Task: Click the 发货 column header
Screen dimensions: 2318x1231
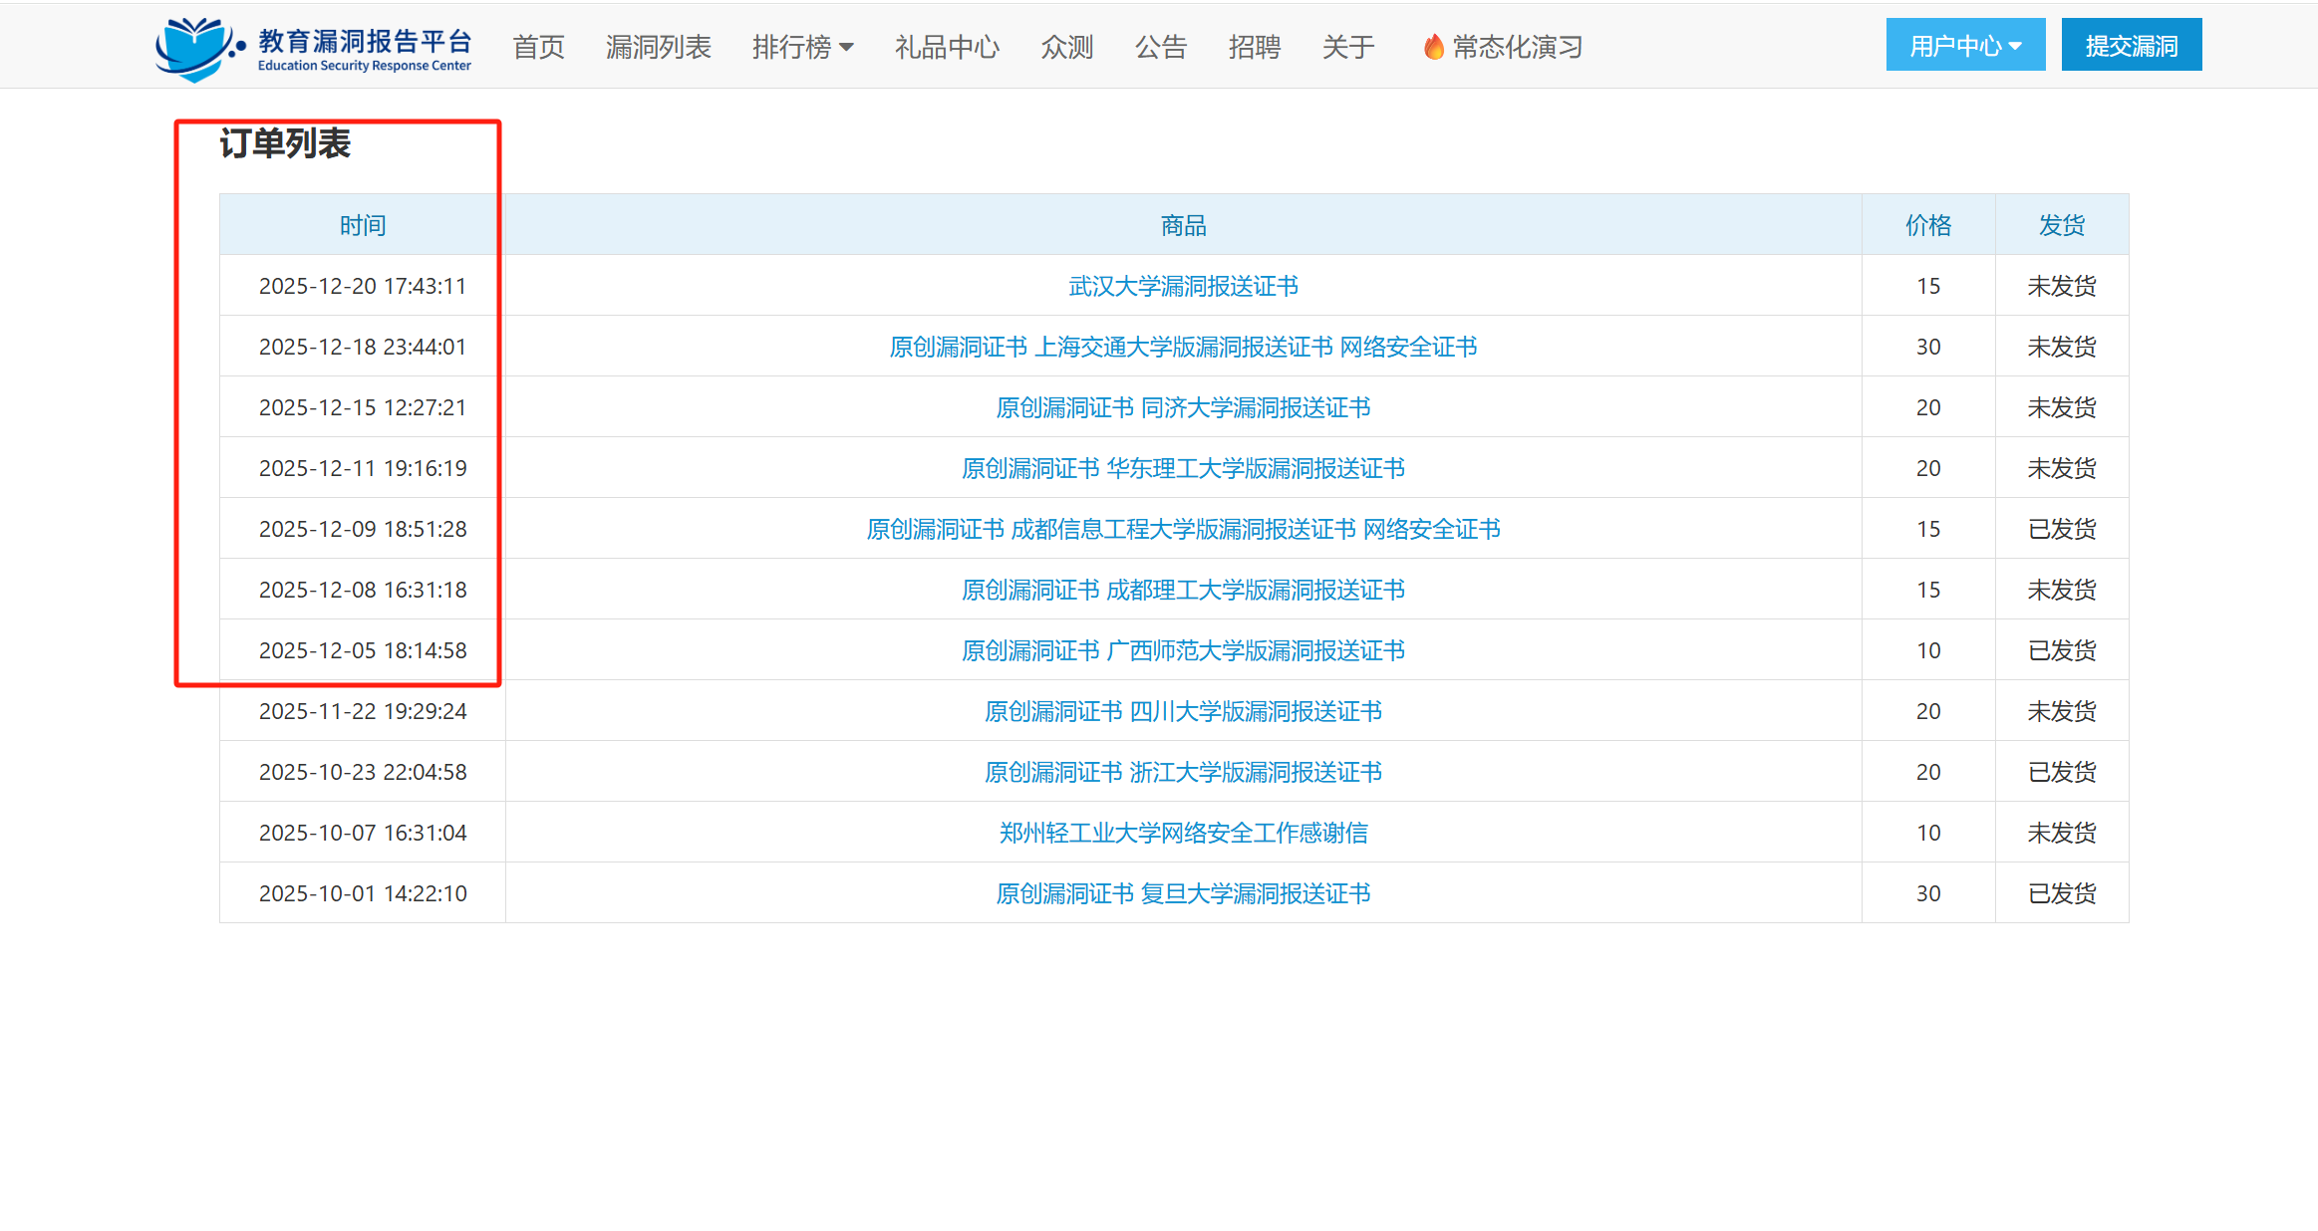Action: click(x=2061, y=226)
